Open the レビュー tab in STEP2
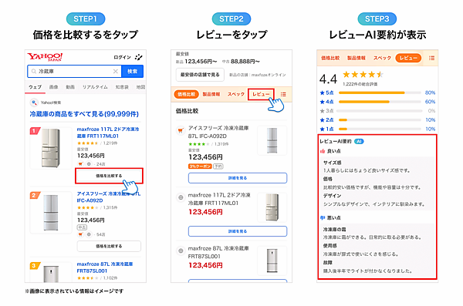This screenshot has height=306, width=463. [261, 94]
